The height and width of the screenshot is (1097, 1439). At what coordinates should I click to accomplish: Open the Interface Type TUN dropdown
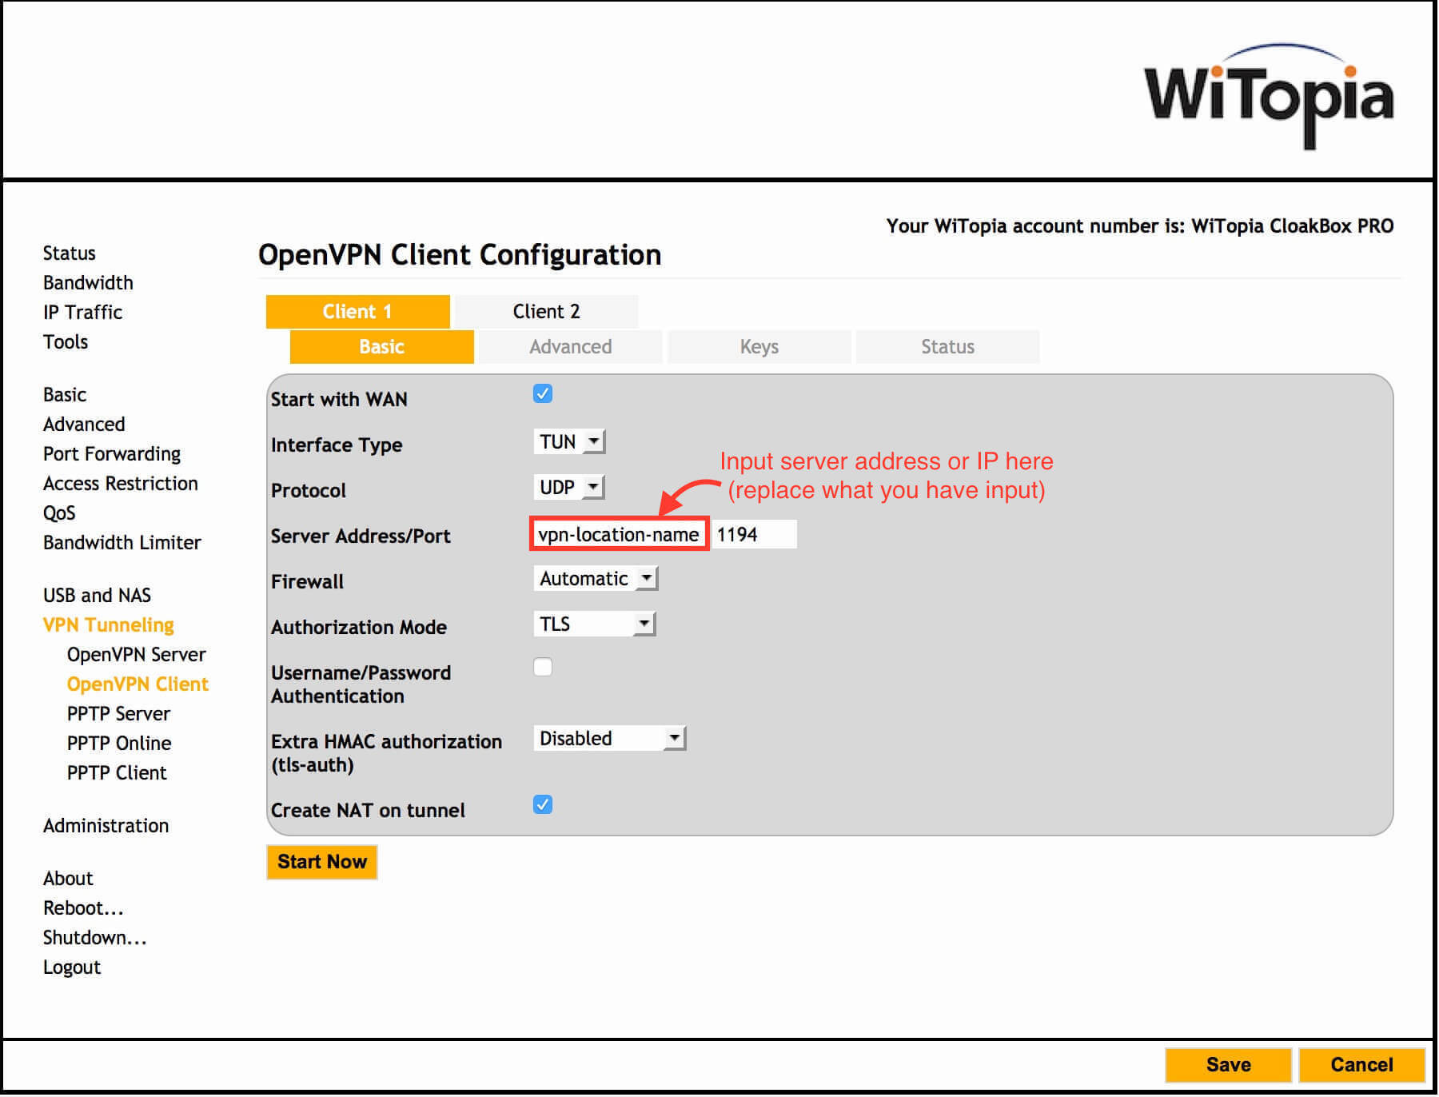point(569,441)
